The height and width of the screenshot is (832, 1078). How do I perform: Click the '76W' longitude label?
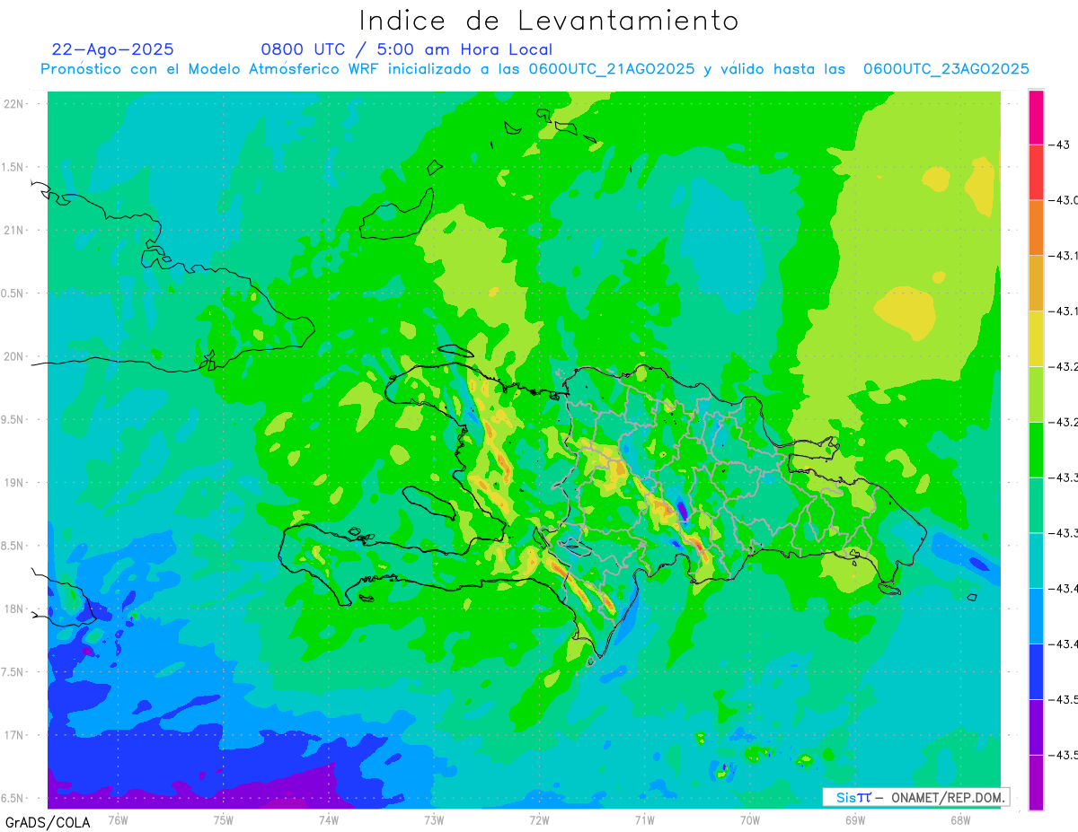click(118, 819)
